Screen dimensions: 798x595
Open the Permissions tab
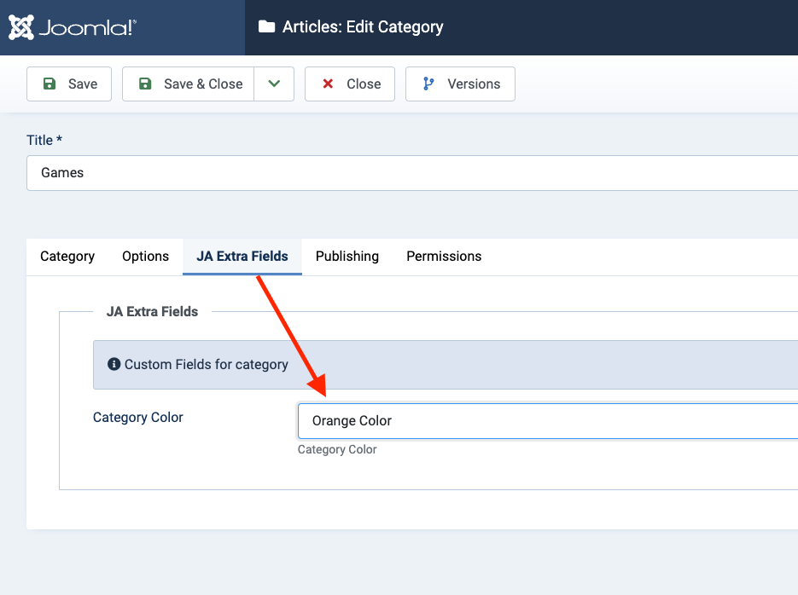coord(444,256)
